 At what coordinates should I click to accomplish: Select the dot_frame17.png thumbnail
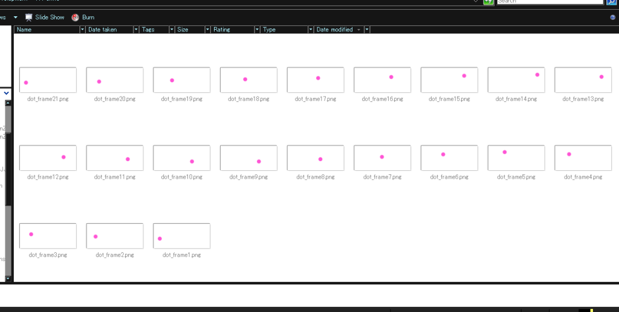[316, 80]
